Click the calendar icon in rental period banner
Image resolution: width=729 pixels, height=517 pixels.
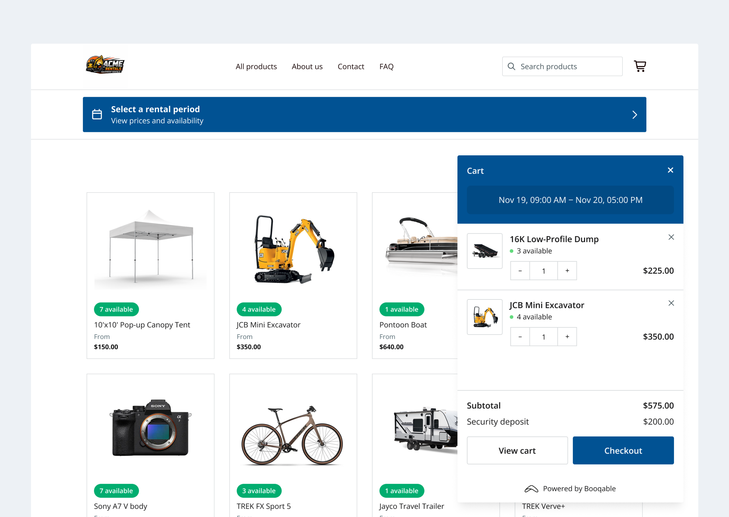[x=97, y=114]
